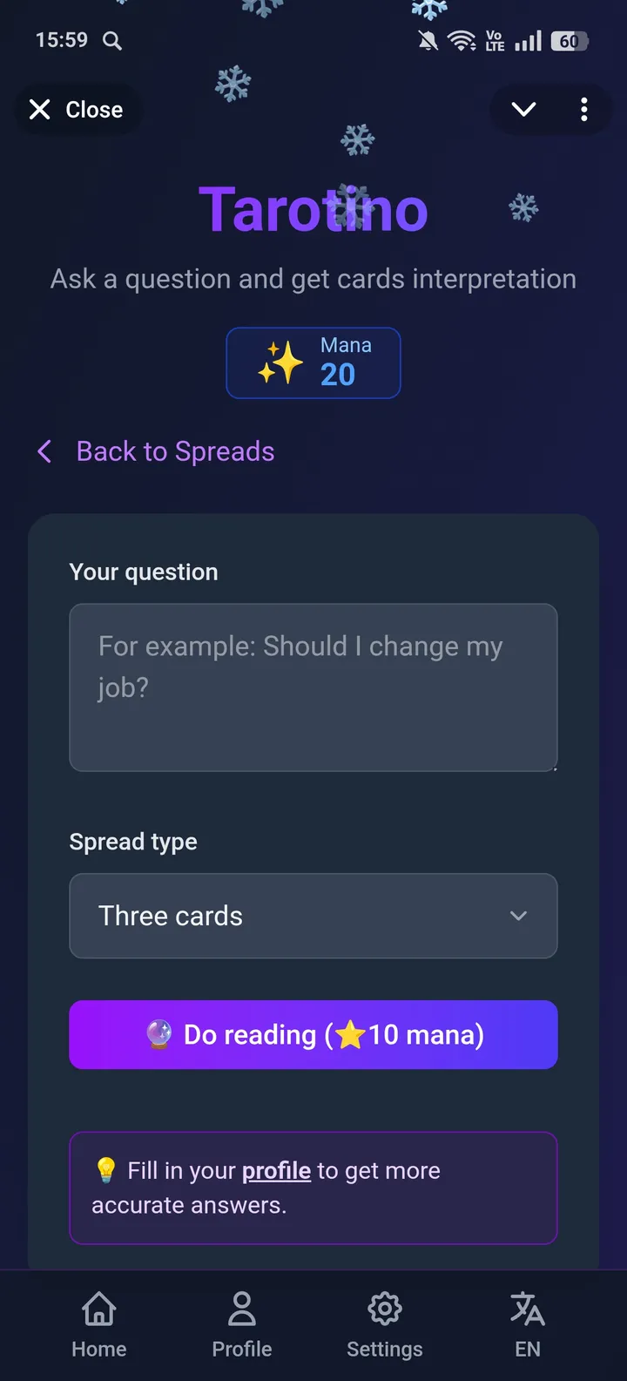
Task: Expand the chevron next to Three cards
Action: pos(518,916)
